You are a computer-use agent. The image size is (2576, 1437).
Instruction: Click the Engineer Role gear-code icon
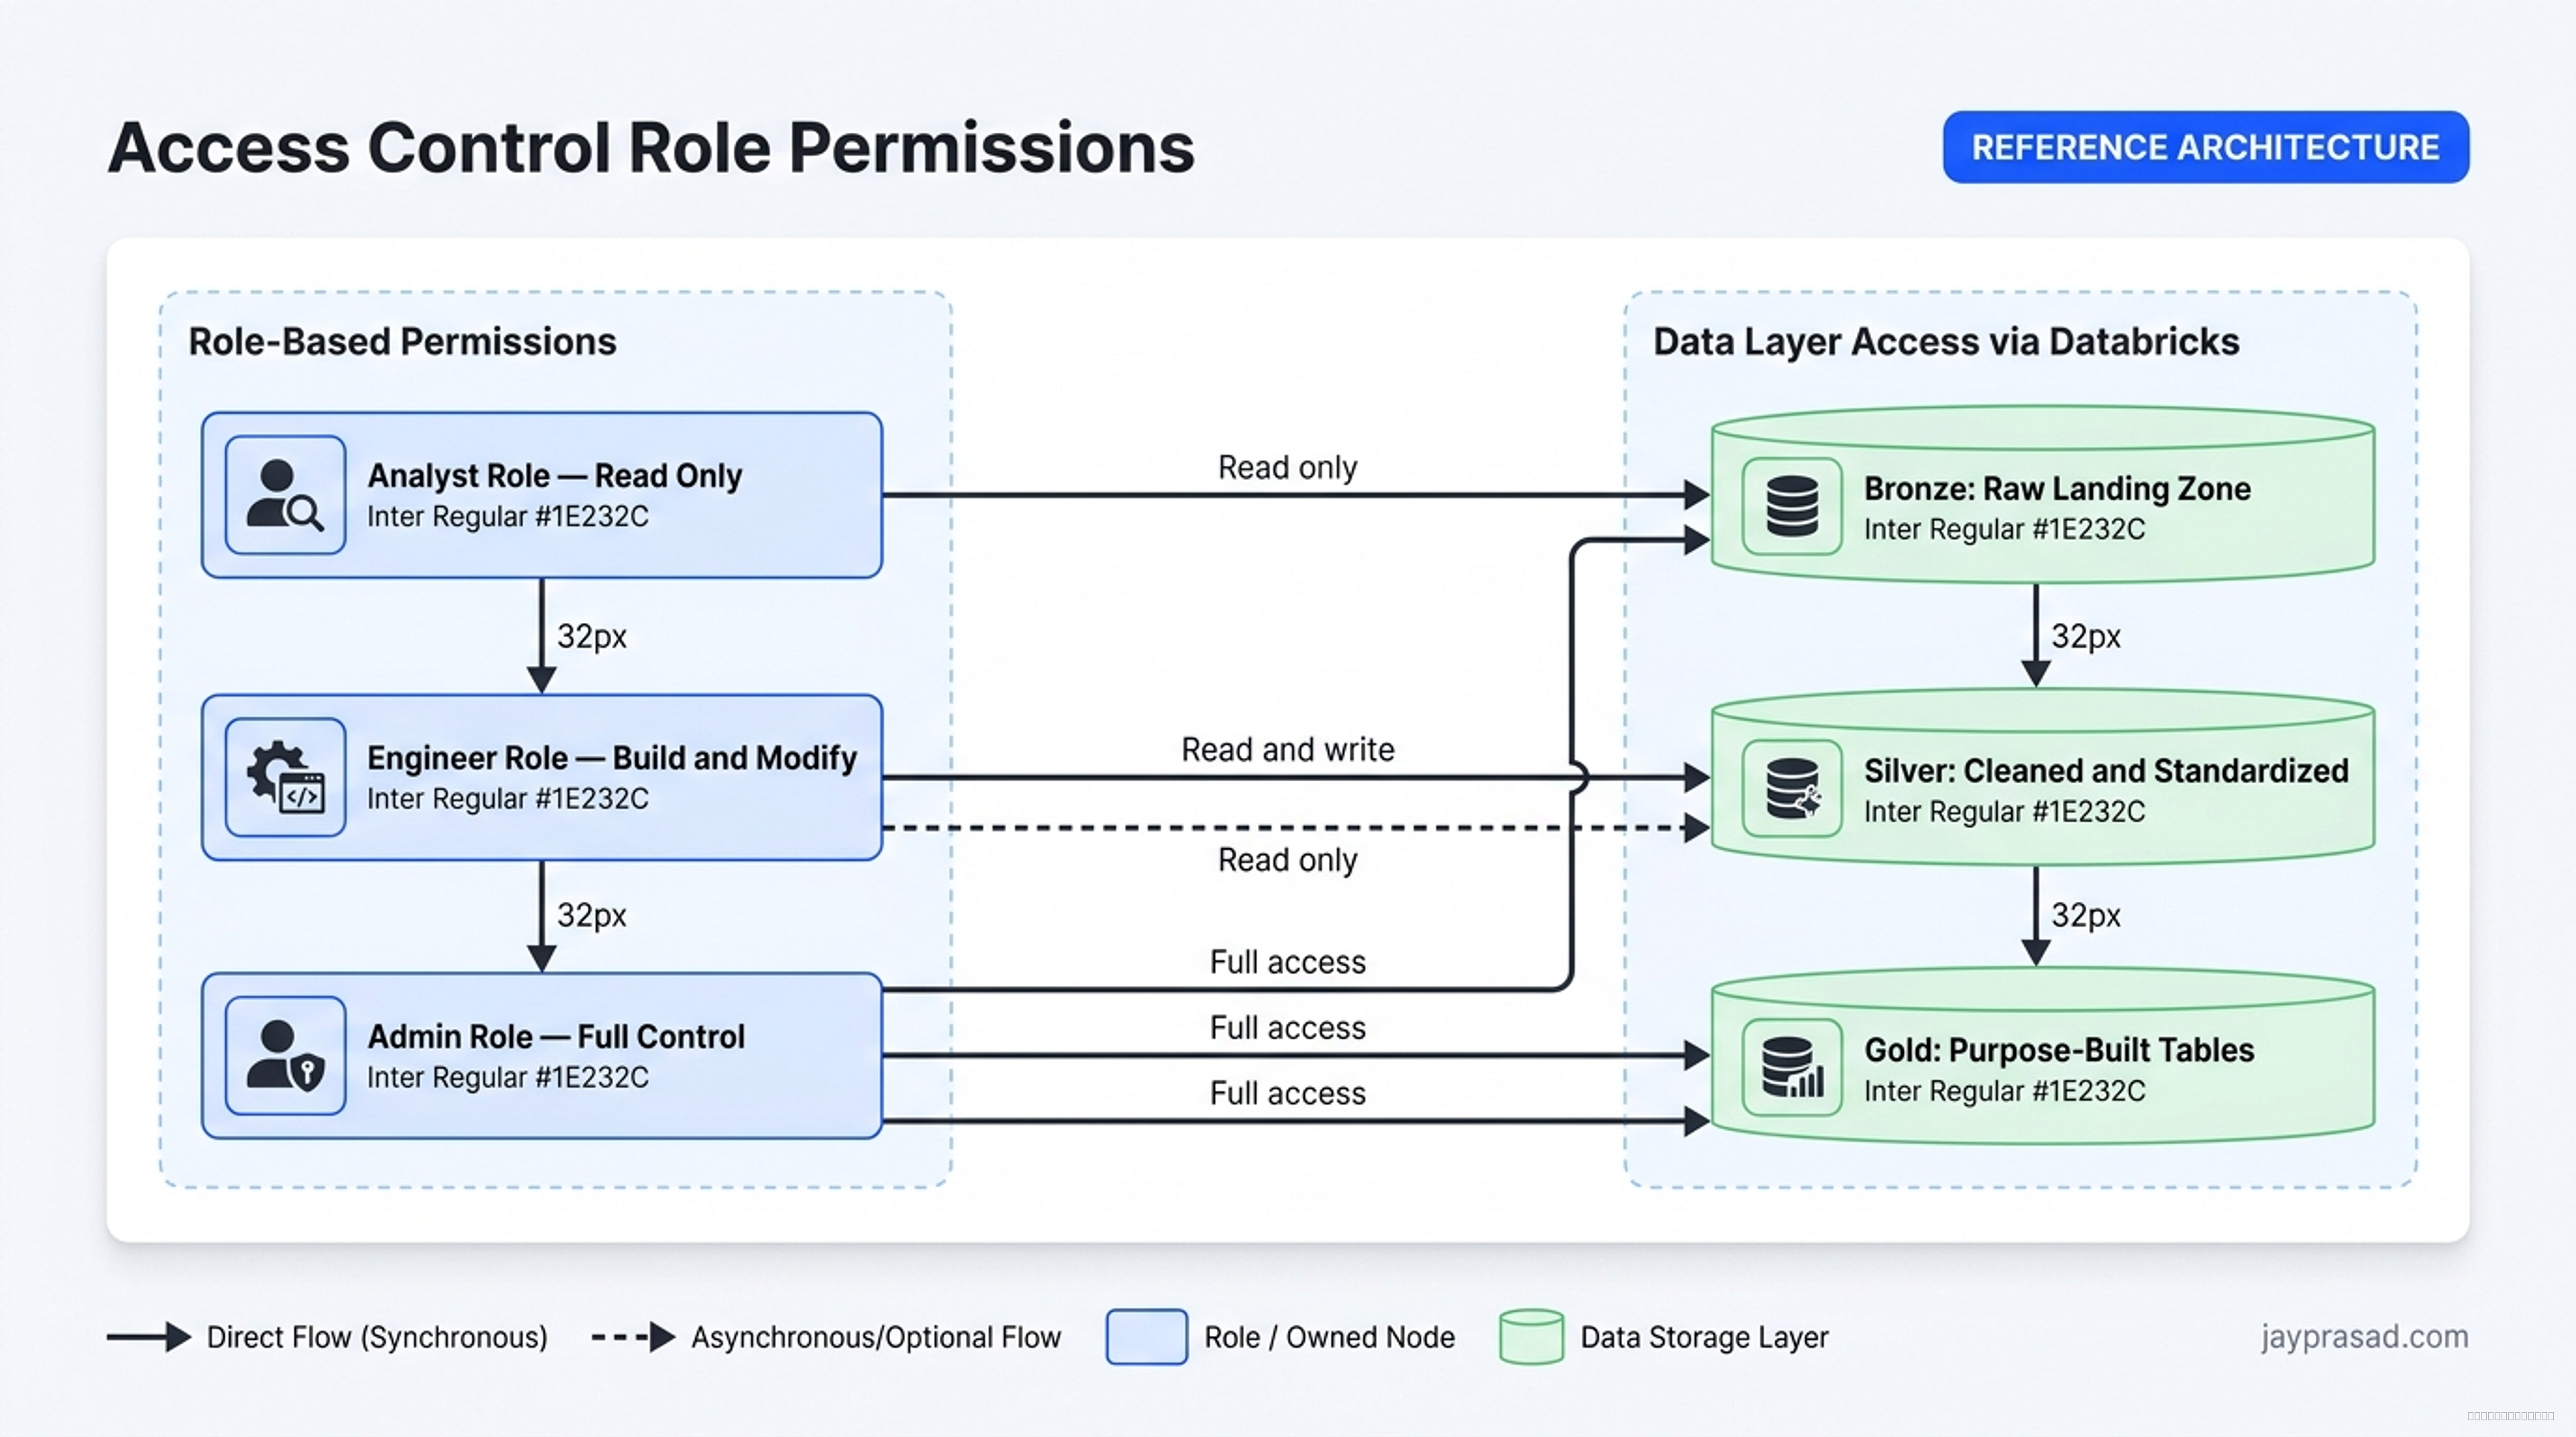[285, 777]
